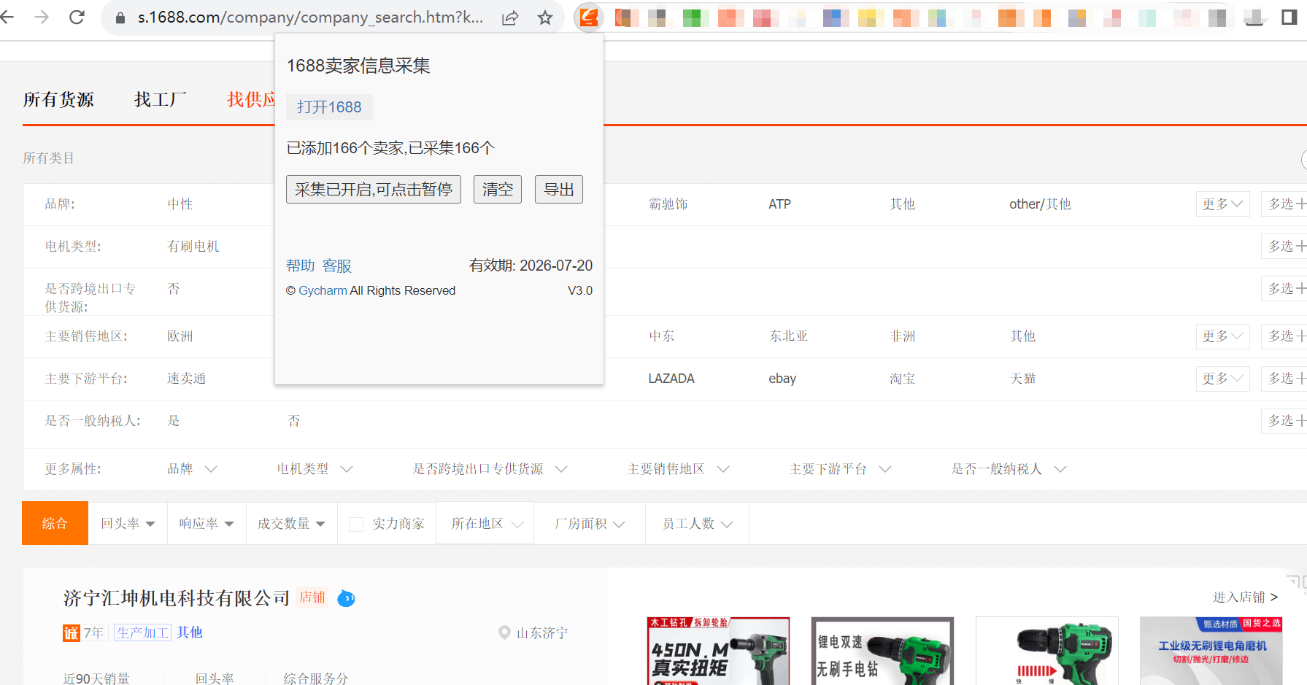
Task: Click the share page icon in address bar
Action: [x=510, y=18]
